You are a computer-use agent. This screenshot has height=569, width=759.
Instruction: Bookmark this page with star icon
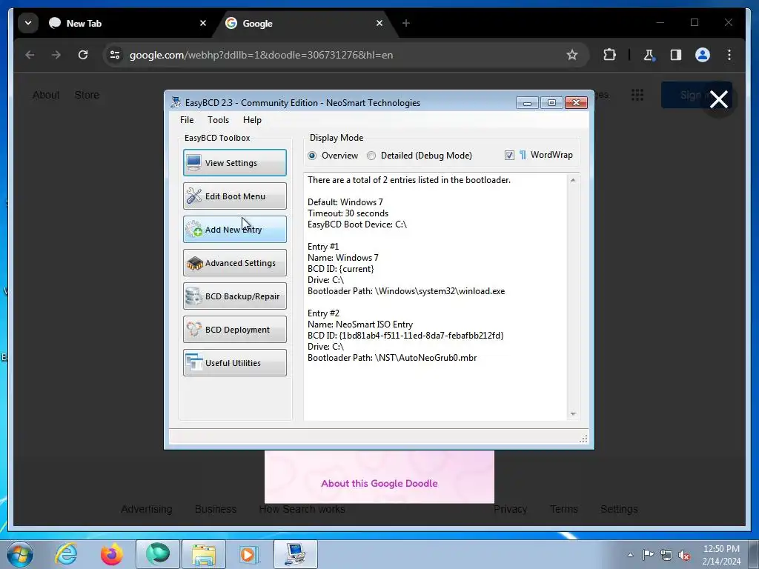572,55
